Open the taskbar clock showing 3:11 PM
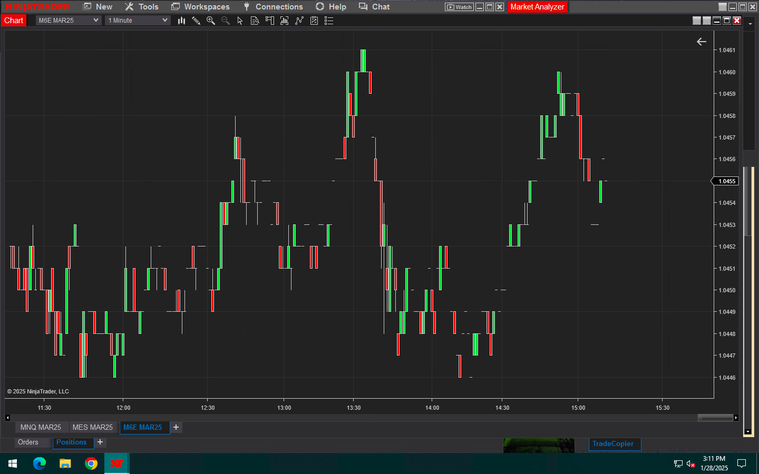This screenshot has width=759, height=474. (714, 463)
